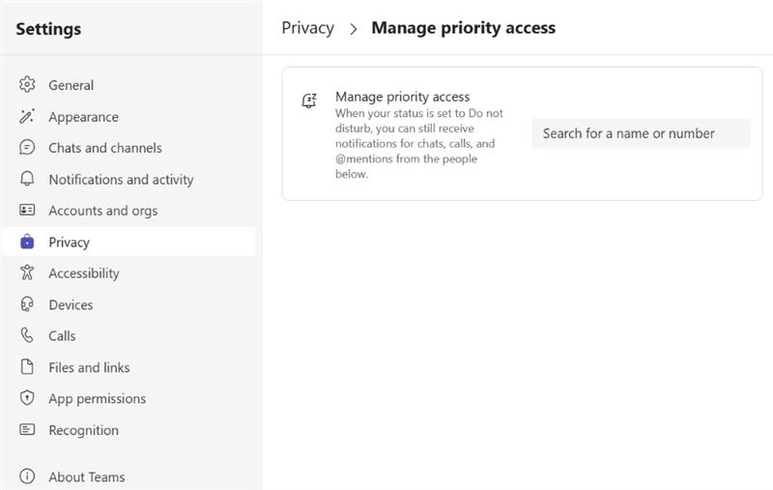The image size is (773, 490).
Task: Click the Notifications bell icon
Action: tap(27, 180)
